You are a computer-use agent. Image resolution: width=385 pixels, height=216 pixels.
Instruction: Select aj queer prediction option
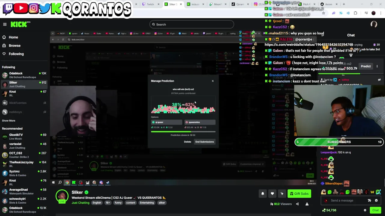167,122
